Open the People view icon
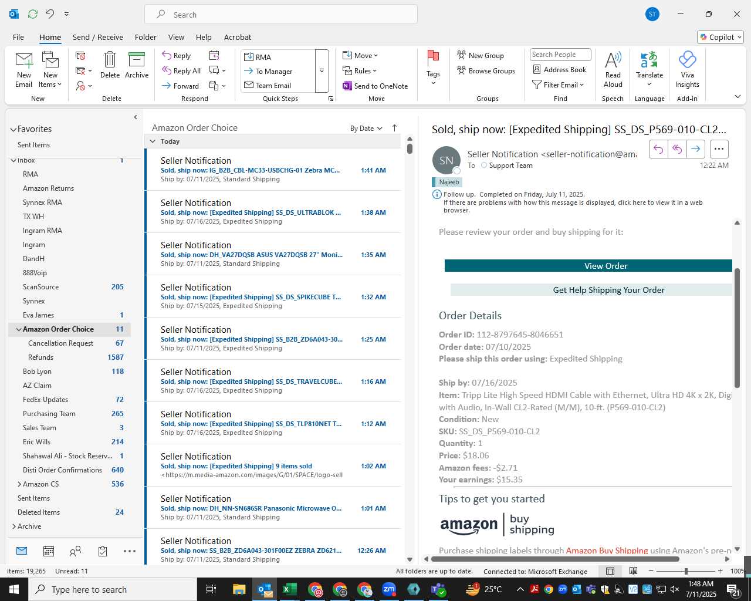The height and width of the screenshot is (601, 751). pyautogui.click(x=76, y=551)
